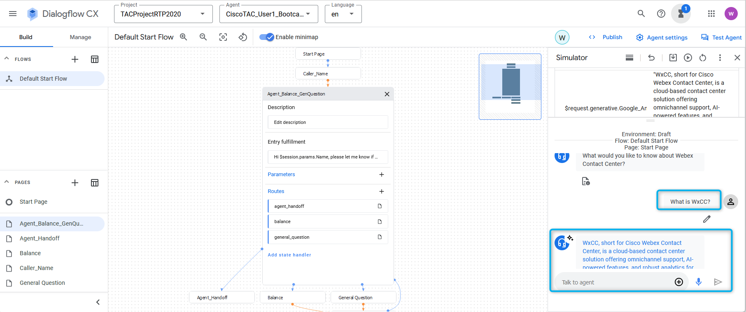Click the document info icon below agent reply
Image resolution: width=746 pixels, height=312 pixels.
click(586, 181)
